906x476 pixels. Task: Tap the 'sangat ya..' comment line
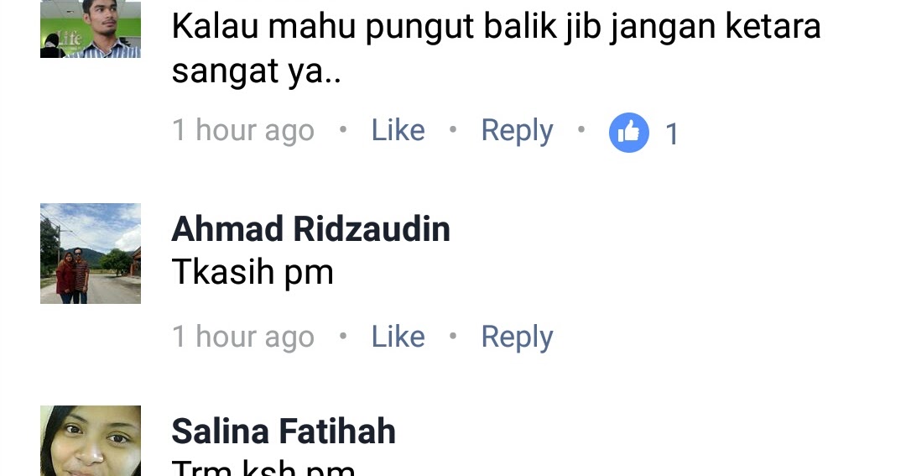click(257, 72)
